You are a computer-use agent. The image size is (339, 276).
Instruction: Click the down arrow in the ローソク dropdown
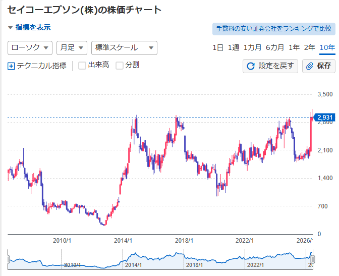pyautogui.click(x=46, y=48)
